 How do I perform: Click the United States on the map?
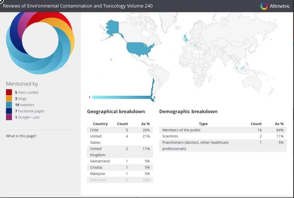pos(139,49)
